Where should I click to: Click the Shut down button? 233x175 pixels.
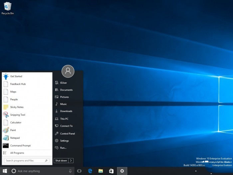point(61,161)
